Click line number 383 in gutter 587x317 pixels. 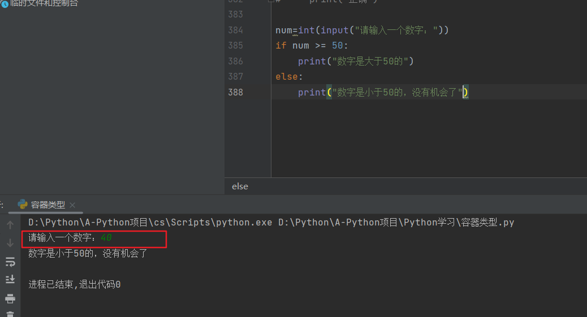[235, 14]
